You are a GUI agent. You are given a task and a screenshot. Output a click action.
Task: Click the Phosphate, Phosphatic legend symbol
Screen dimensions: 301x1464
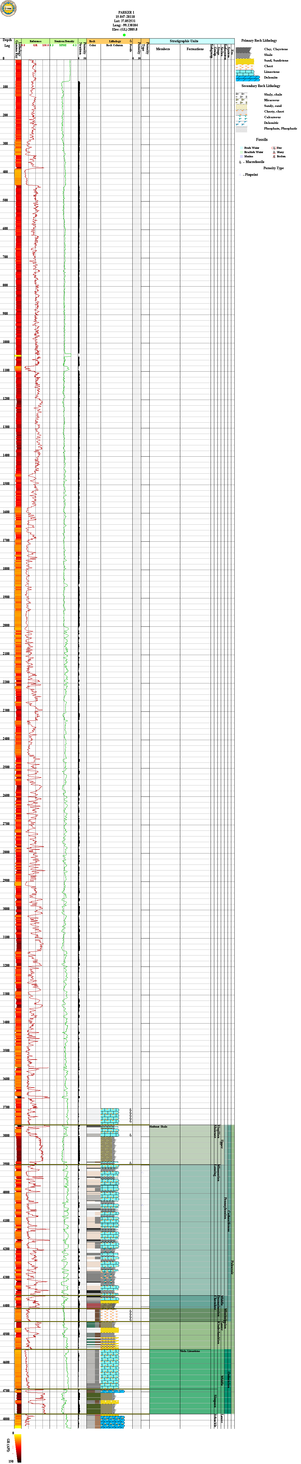242,129
